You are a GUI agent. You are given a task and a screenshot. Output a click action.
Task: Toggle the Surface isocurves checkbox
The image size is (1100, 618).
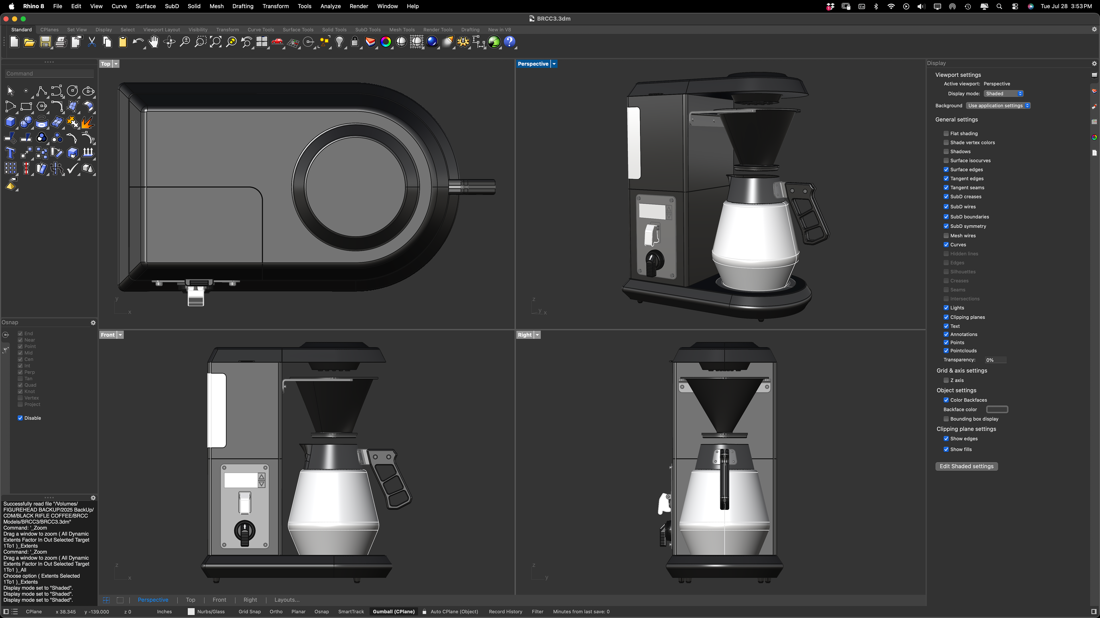click(x=946, y=160)
